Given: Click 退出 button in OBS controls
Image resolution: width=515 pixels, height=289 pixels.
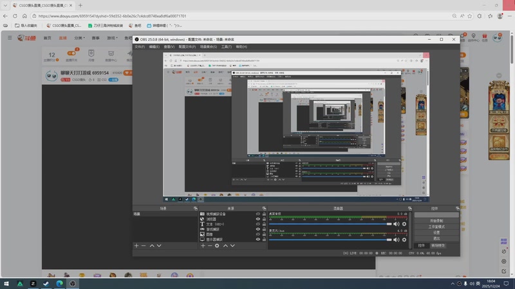Looking at the screenshot, I should coord(436,238).
